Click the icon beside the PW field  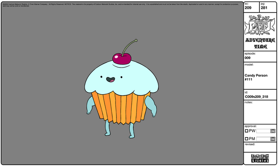click(x=273, y=131)
